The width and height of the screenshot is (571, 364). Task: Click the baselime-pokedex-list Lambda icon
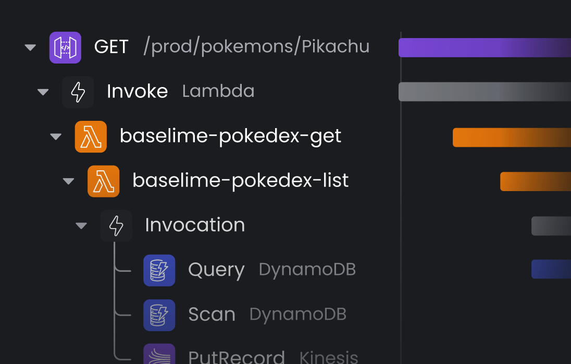(104, 181)
